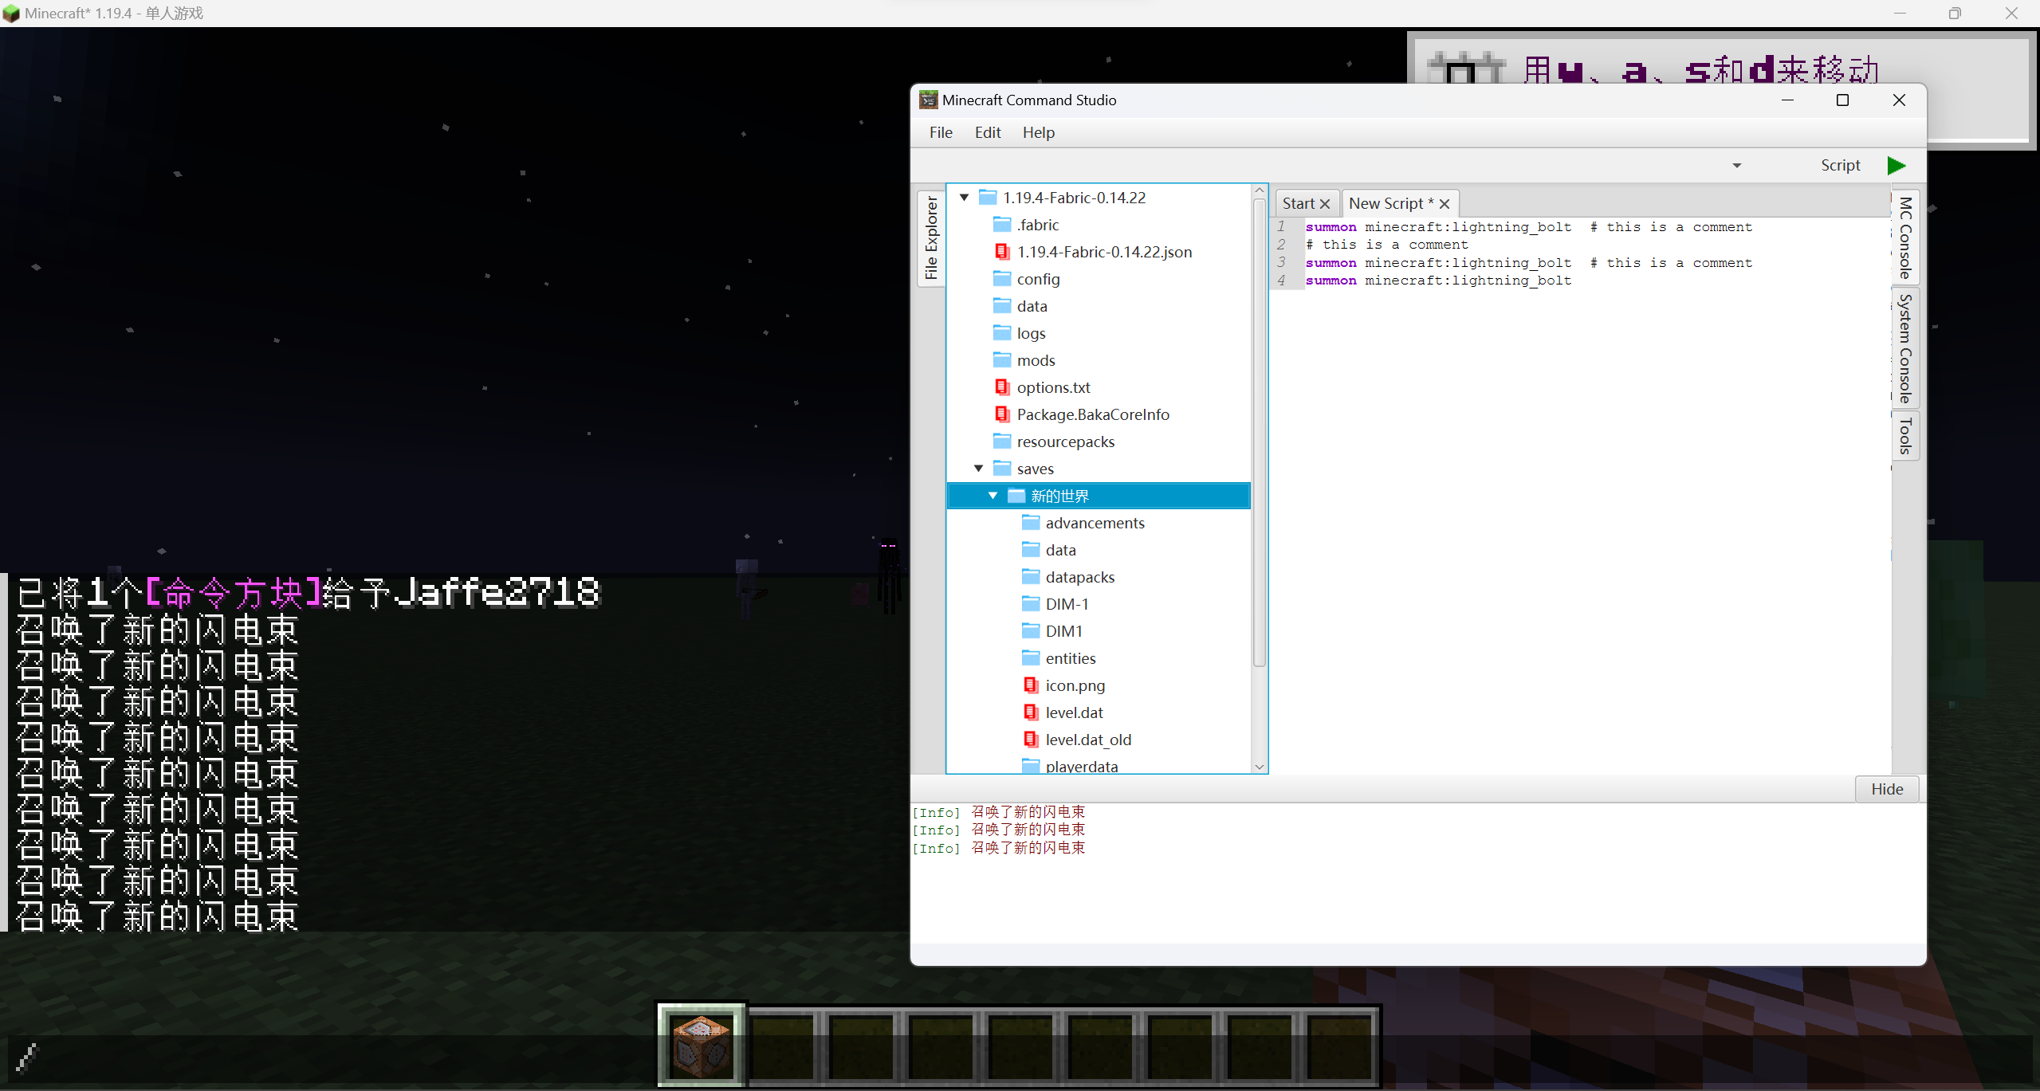Screen dimensions: 2040x1091
Task: Click the root folder 1.19.4-Fabric-0.14.22 icon
Action: pos(988,197)
